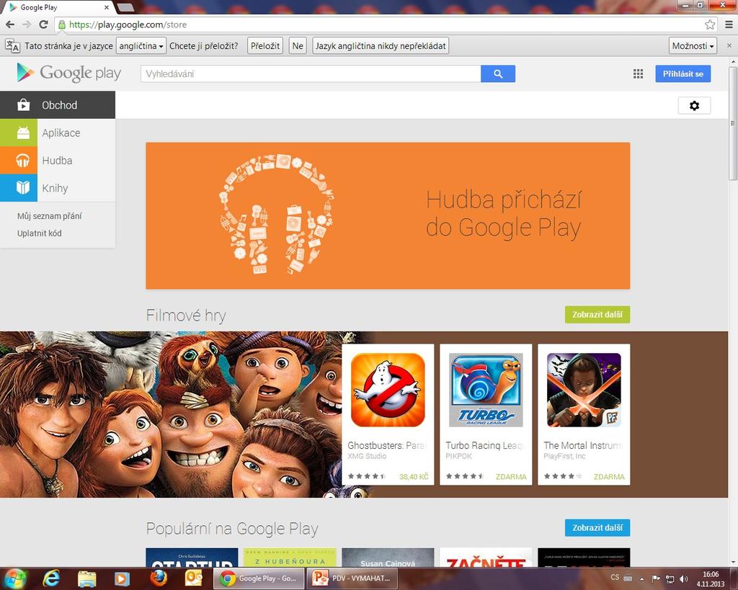Switch to the PDV PowerPoint taskbar item
Viewport: 738px width, 590px height.
pos(353,578)
